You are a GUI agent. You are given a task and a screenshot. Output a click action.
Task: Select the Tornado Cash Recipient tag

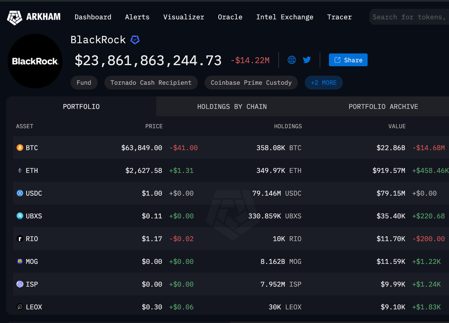[x=151, y=83]
